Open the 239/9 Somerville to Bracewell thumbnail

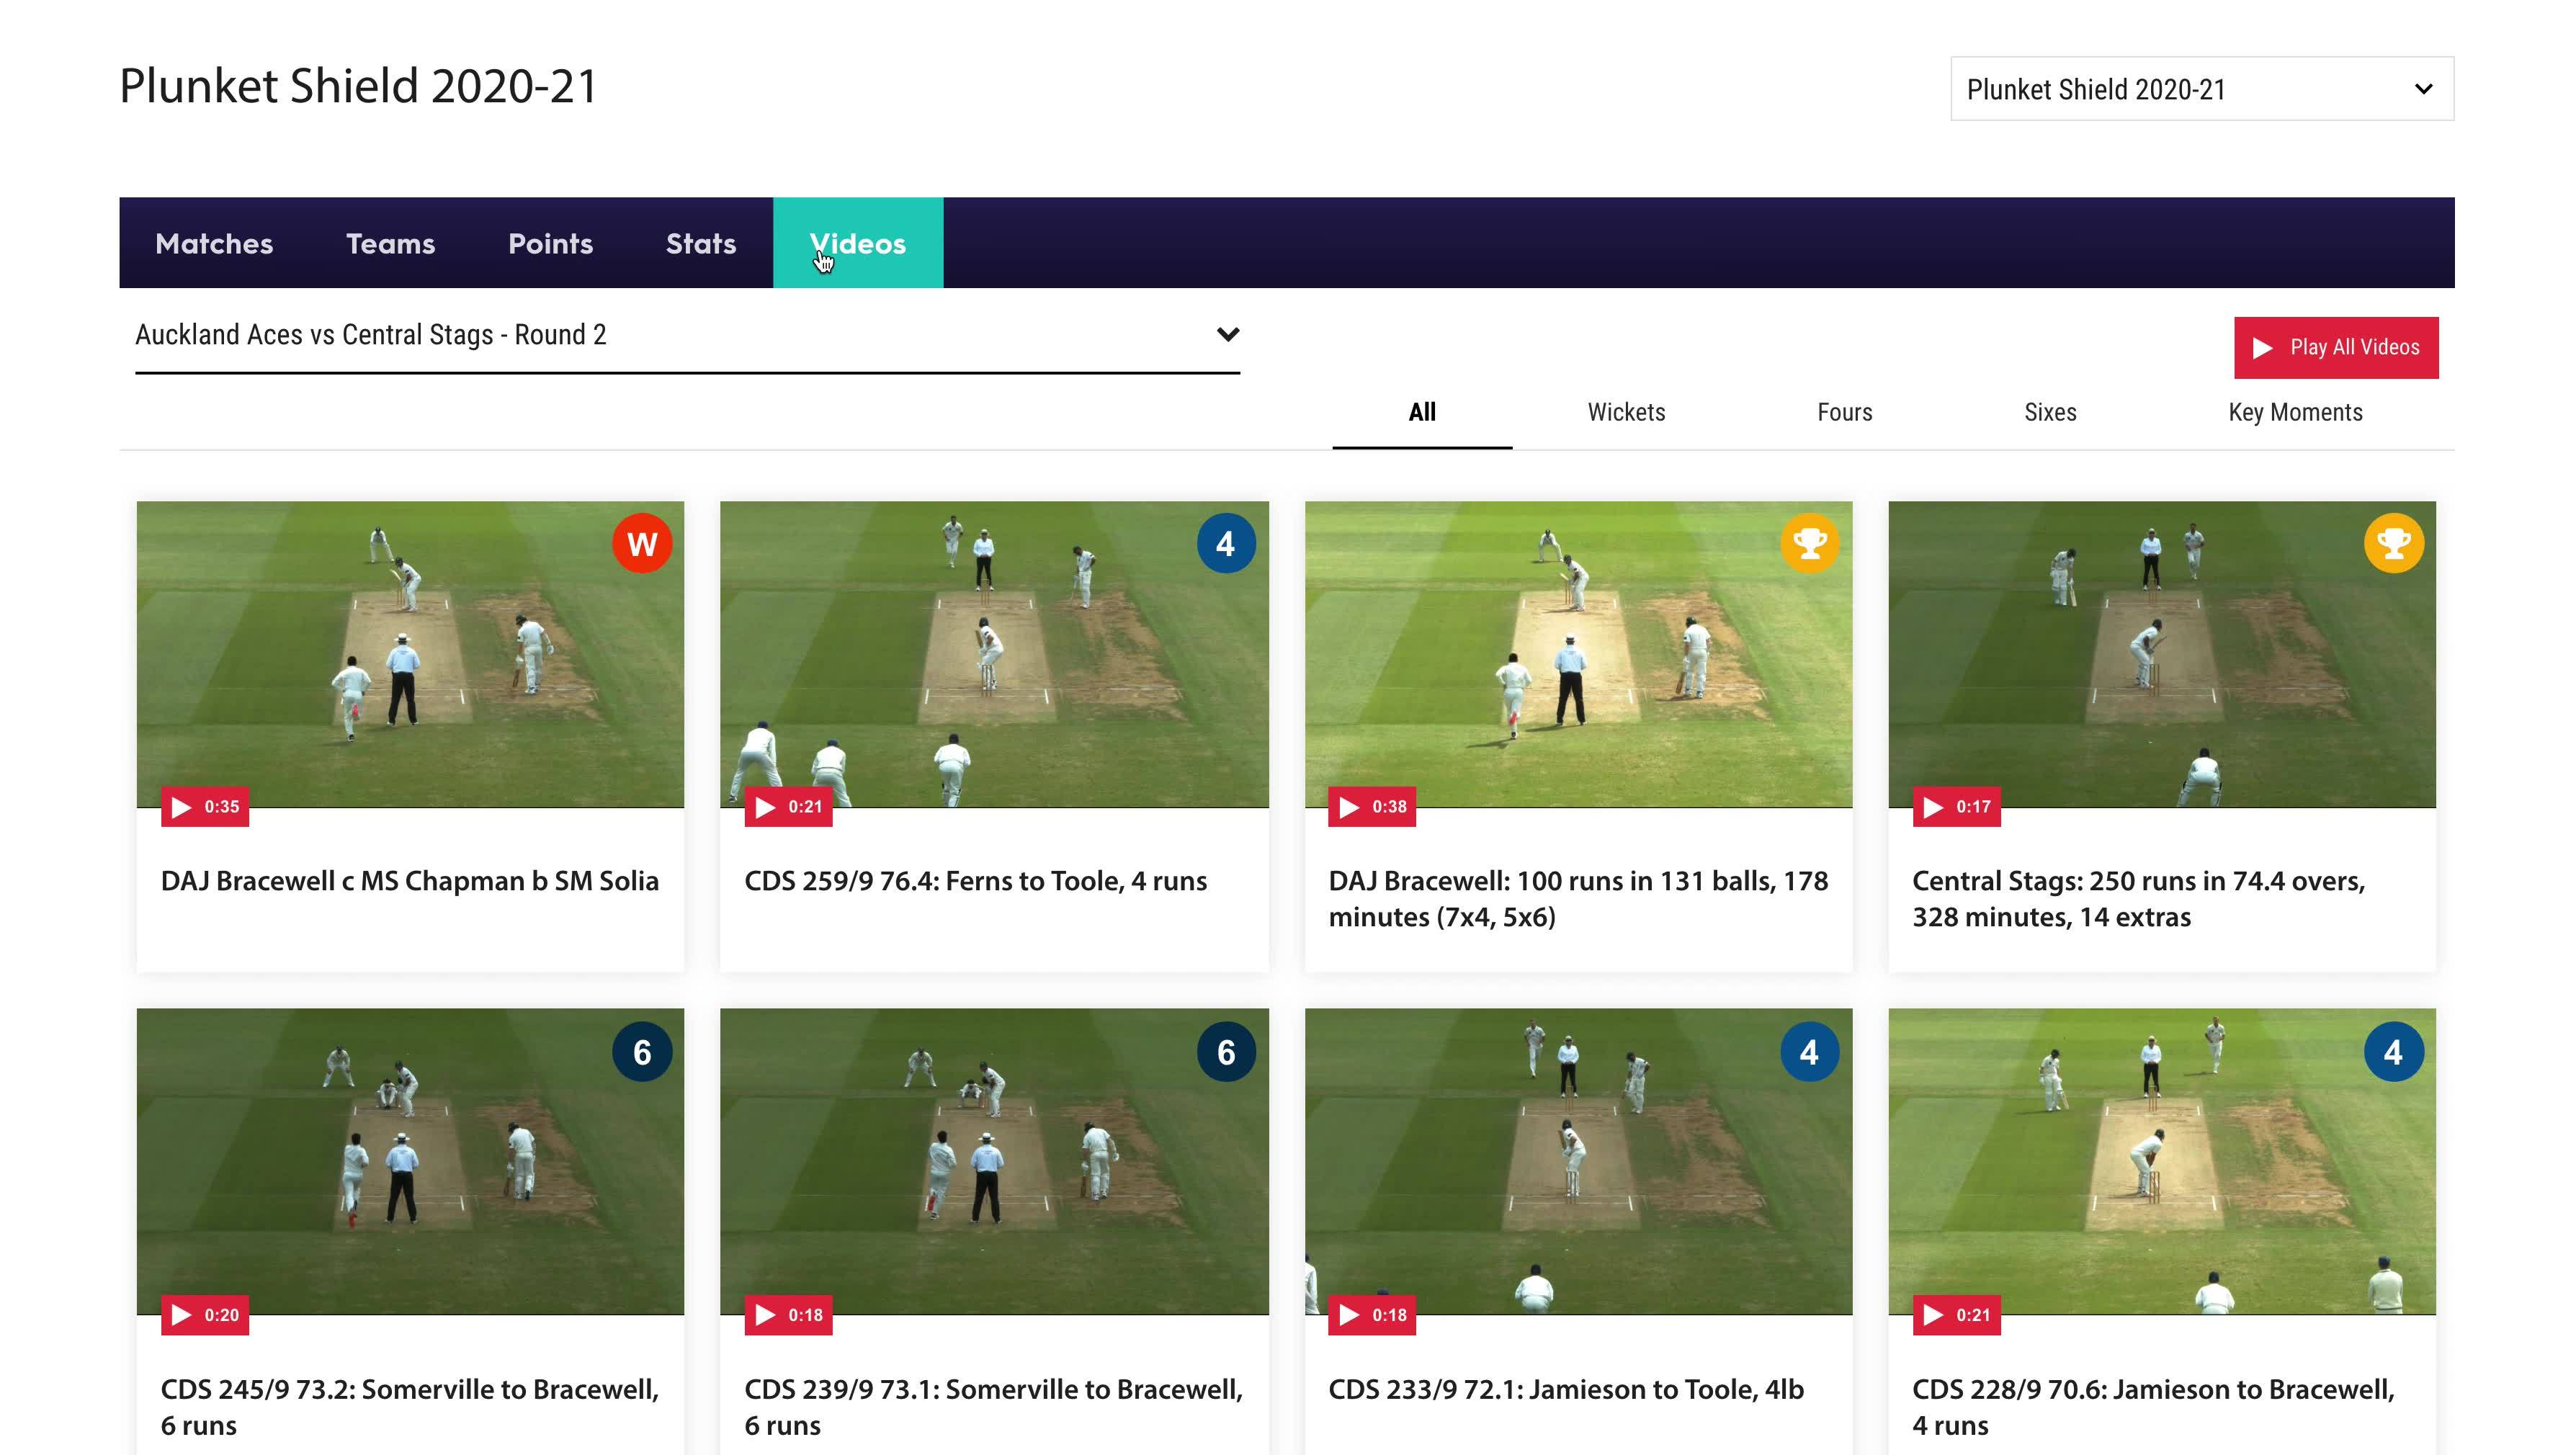[x=994, y=1161]
